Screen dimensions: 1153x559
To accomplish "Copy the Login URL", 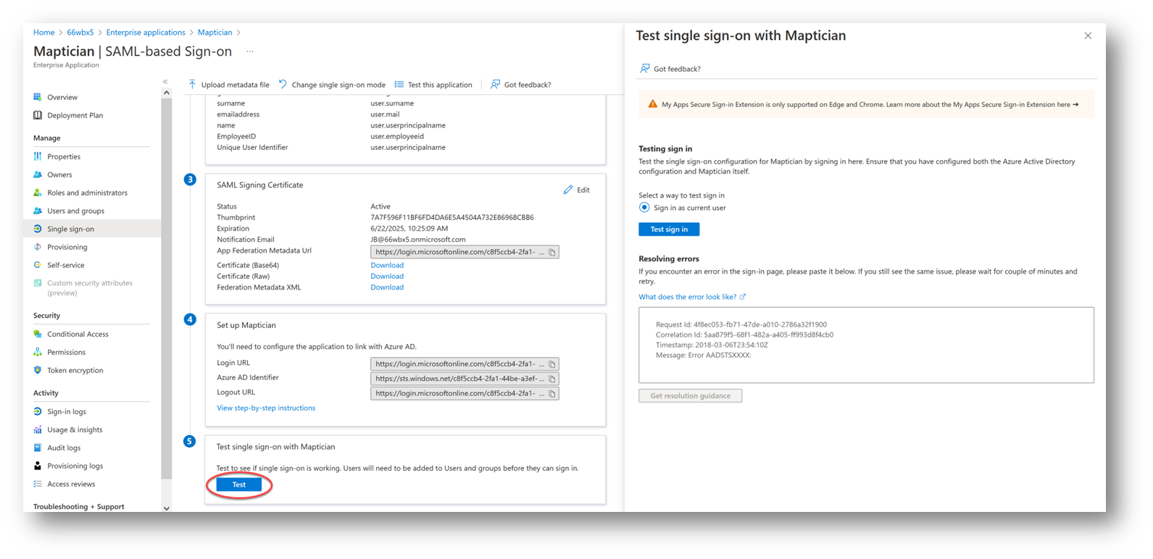I will pyautogui.click(x=552, y=364).
